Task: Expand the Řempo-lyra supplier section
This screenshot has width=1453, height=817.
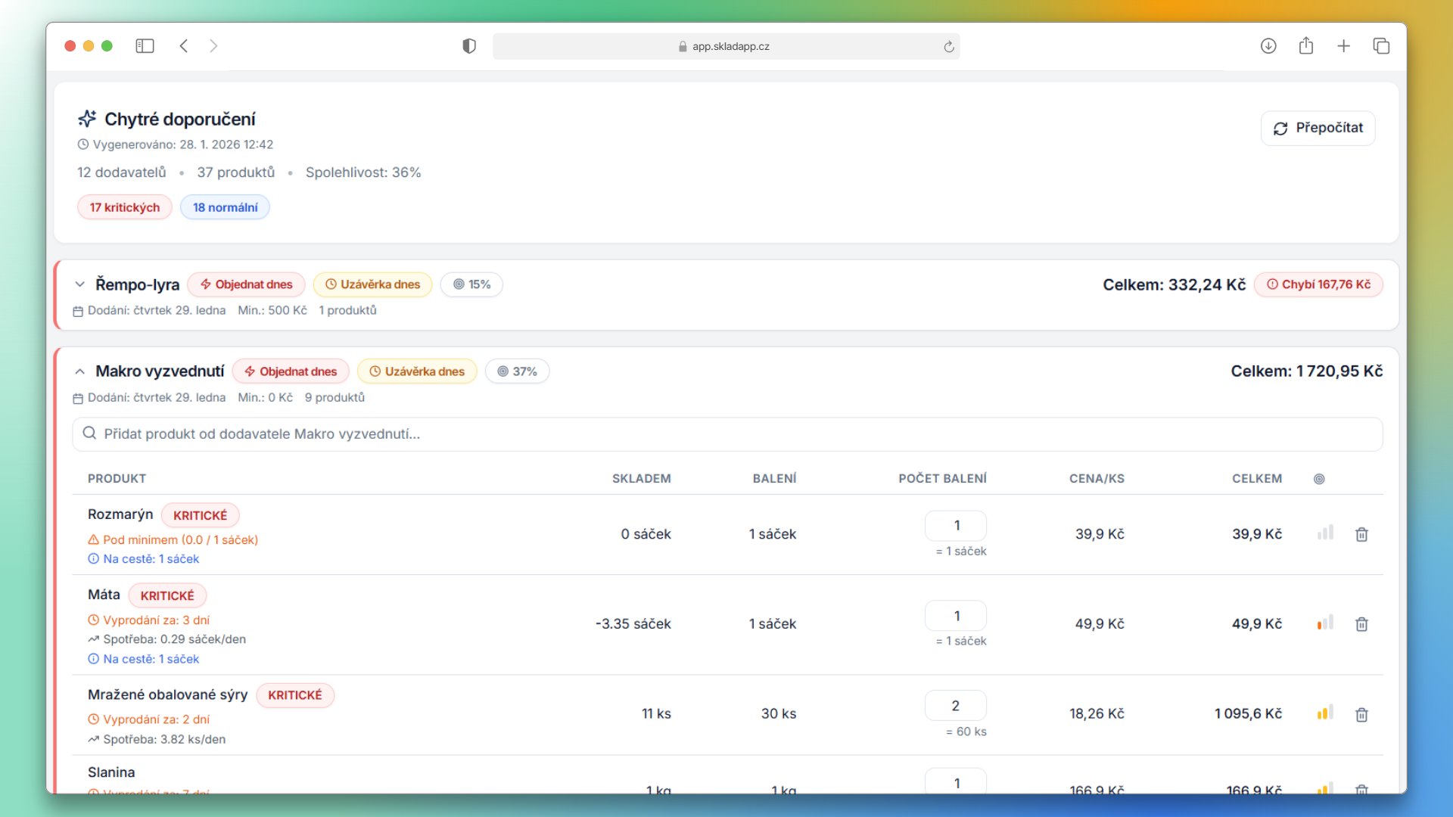Action: coord(79,284)
